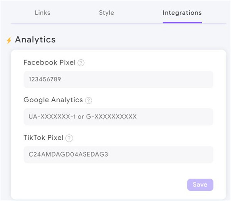Click the C24AMDAGD04ASEDAG3 placeholder text
Viewport: 231px width, 201px height.
click(x=69, y=154)
